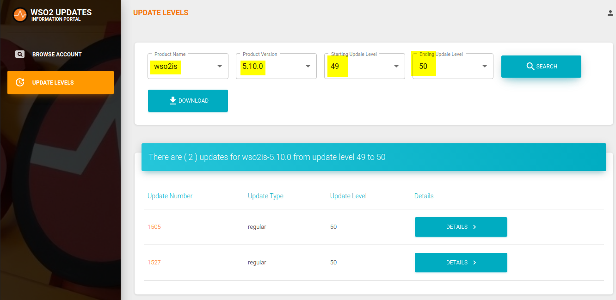Open update number 1527 link
The height and width of the screenshot is (300, 616).
coord(154,263)
